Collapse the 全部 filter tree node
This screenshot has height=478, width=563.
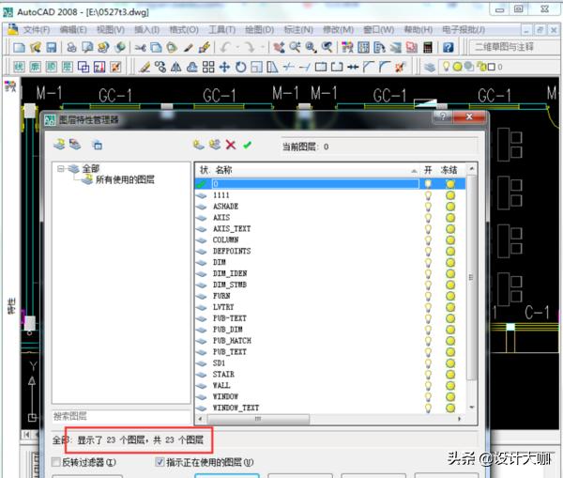[62, 169]
